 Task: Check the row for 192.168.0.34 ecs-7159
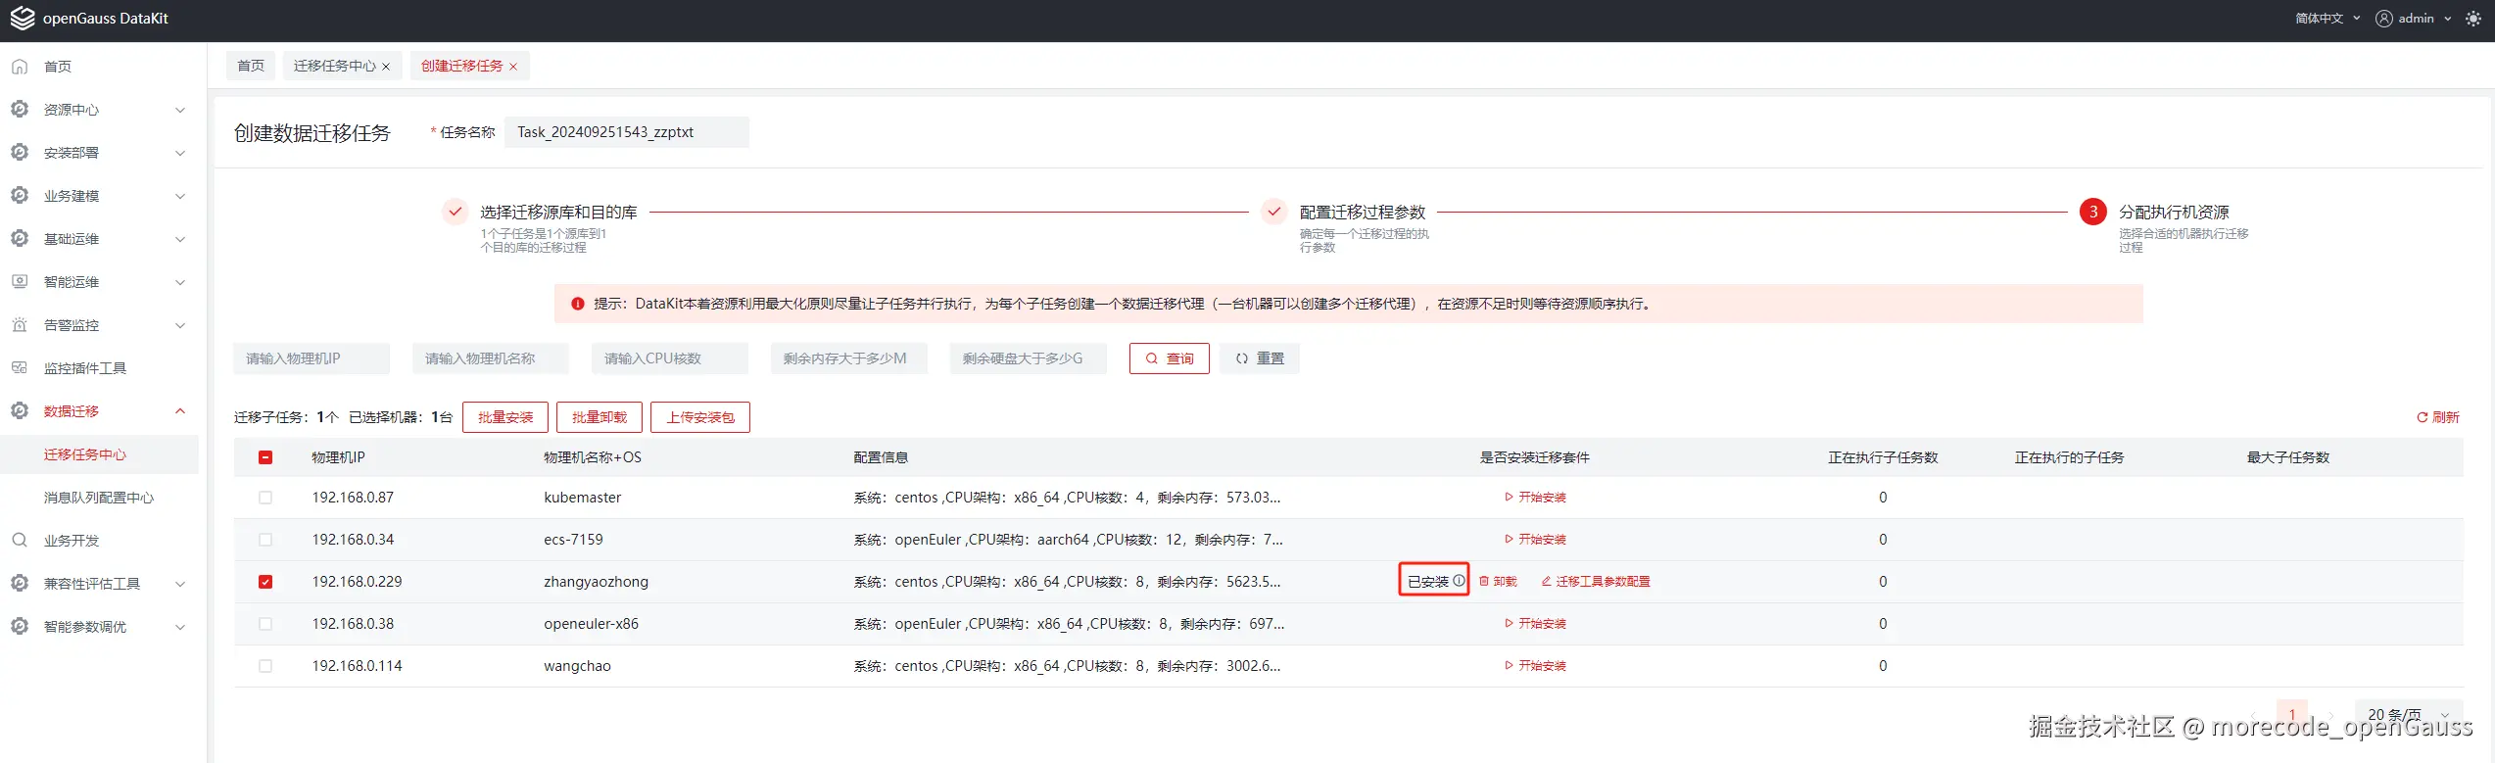[x=265, y=540]
